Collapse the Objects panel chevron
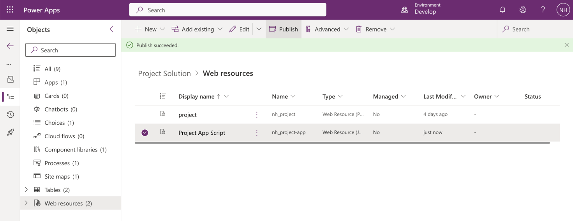Image resolution: width=573 pixels, height=221 pixels. pyautogui.click(x=111, y=29)
